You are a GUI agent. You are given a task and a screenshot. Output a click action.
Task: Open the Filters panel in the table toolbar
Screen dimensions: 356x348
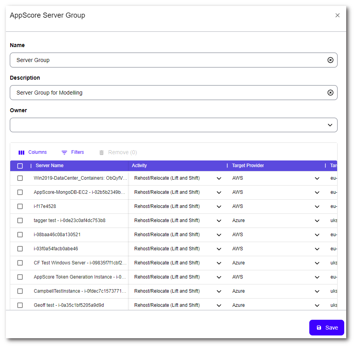[x=73, y=152]
